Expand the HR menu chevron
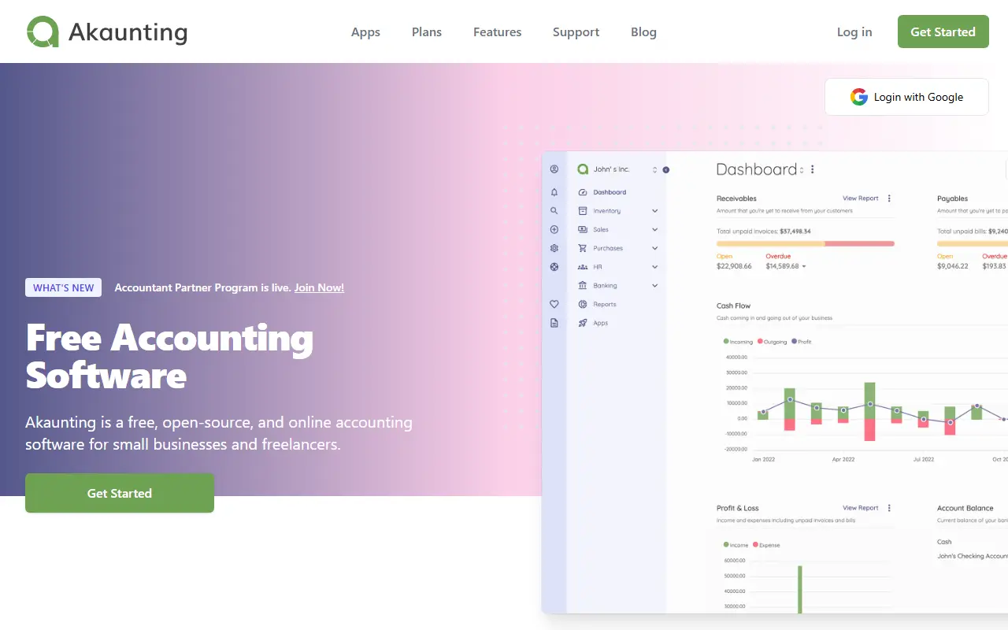Viewport: 1008px width, 630px height. pyautogui.click(x=654, y=267)
